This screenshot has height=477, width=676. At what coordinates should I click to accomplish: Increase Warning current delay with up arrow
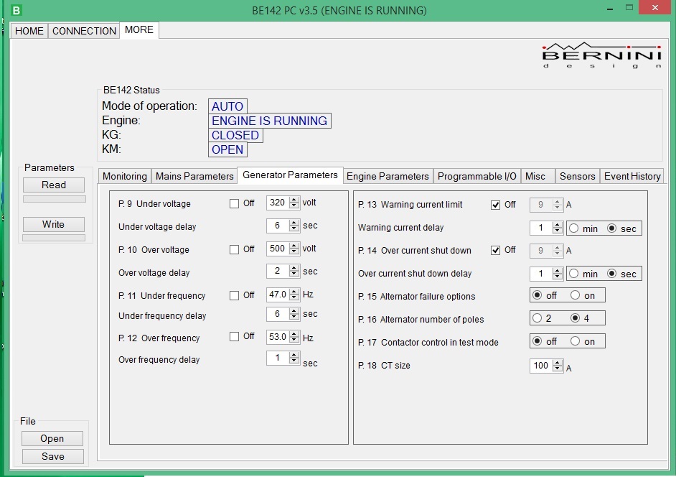(x=558, y=225)
